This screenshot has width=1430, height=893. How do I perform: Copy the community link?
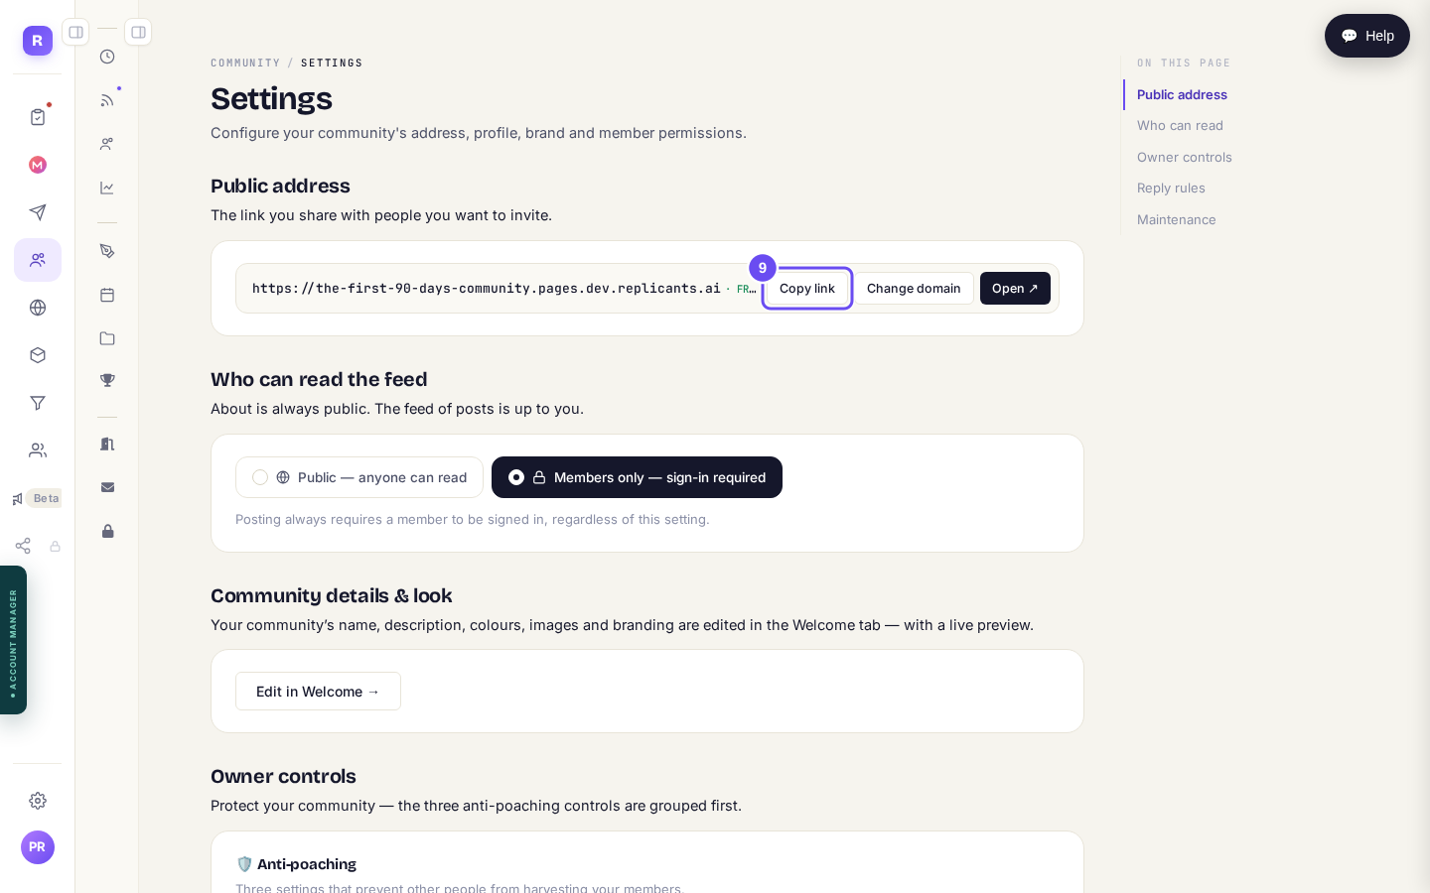(807, 289)
